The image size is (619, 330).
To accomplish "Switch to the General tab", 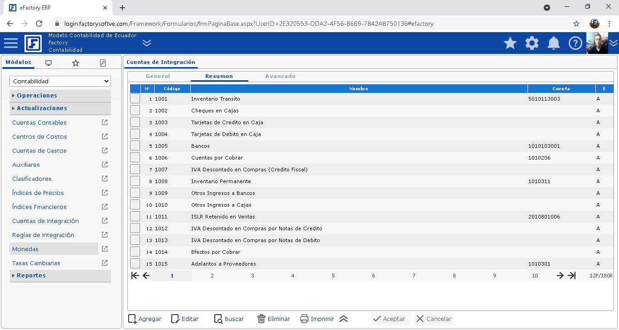I will click(158, 76).
